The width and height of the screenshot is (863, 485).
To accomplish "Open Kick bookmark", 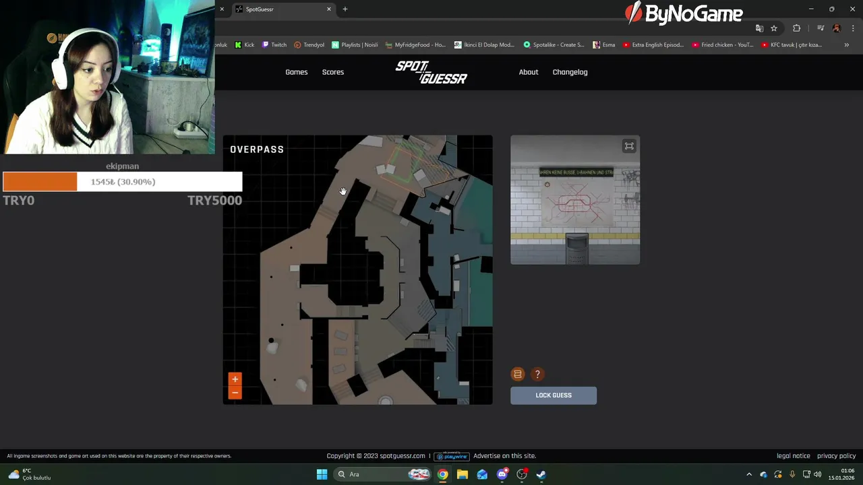I will point(245,45).
